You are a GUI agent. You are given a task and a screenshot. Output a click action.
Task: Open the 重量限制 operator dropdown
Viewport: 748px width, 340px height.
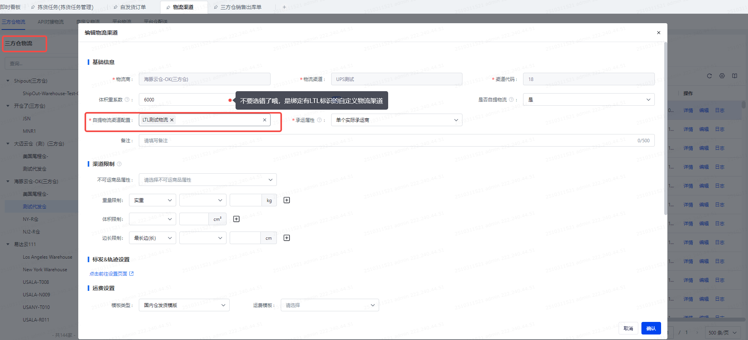203,200
